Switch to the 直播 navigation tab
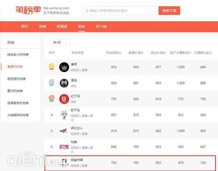 click(x=42, y=27)
